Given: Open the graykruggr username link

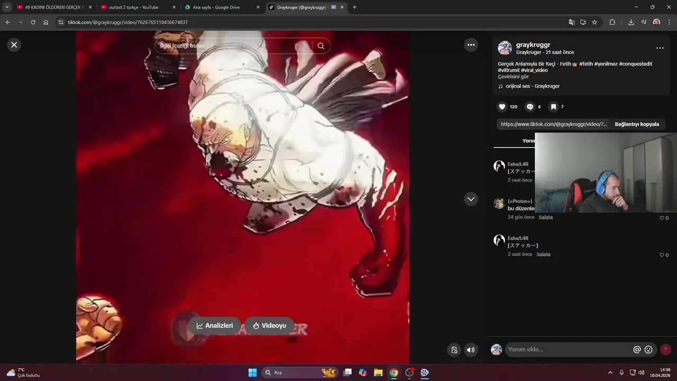Looking at the screenshot, I should (x=533, y=45).
